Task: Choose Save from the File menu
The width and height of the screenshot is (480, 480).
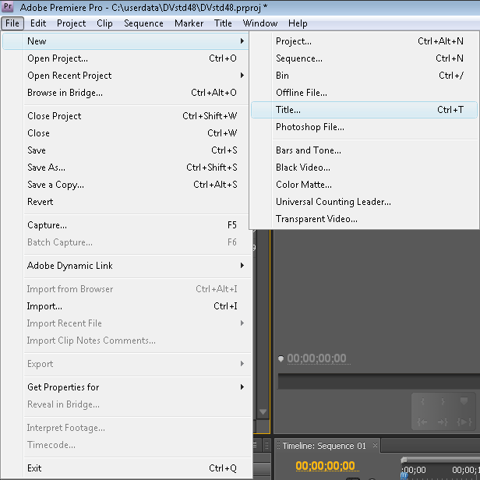Action: pos(125,150)
